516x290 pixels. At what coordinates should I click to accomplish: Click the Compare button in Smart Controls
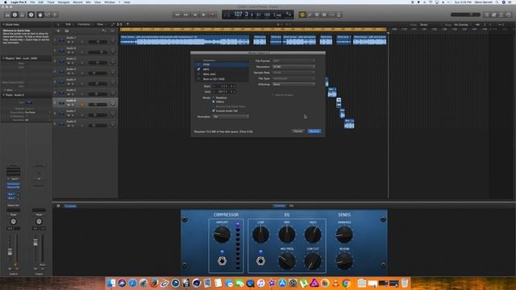click(70, 206)
